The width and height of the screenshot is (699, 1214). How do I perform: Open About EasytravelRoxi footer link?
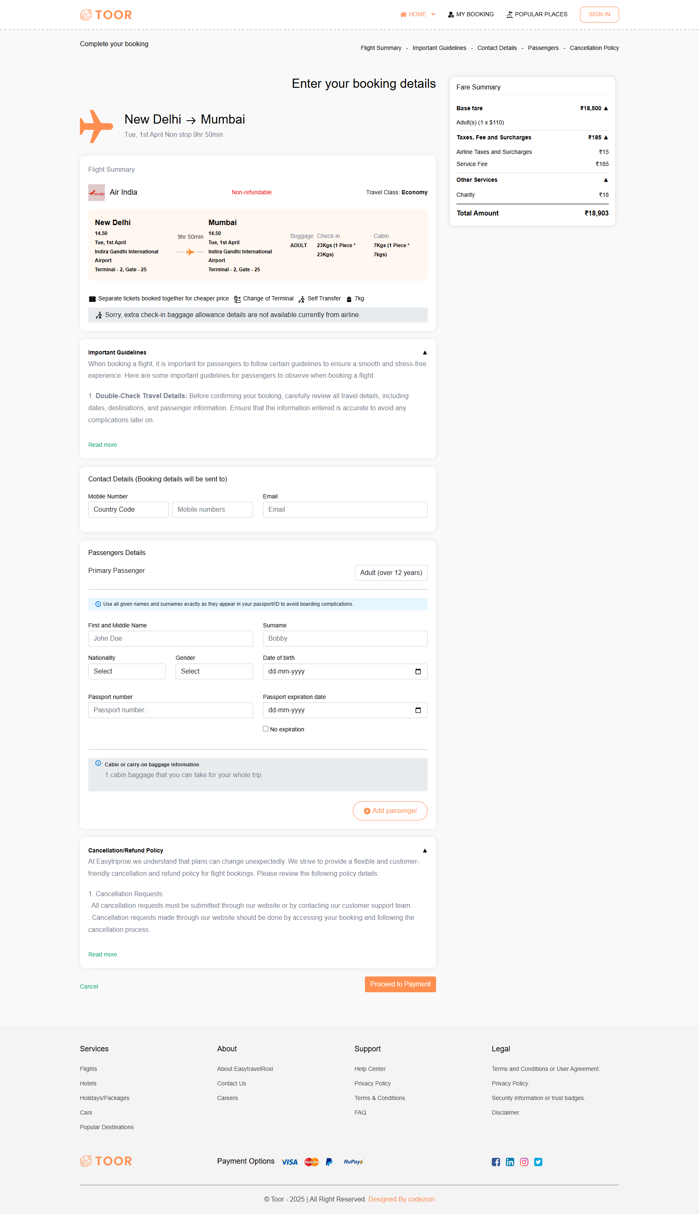[x=245, y=1069]
